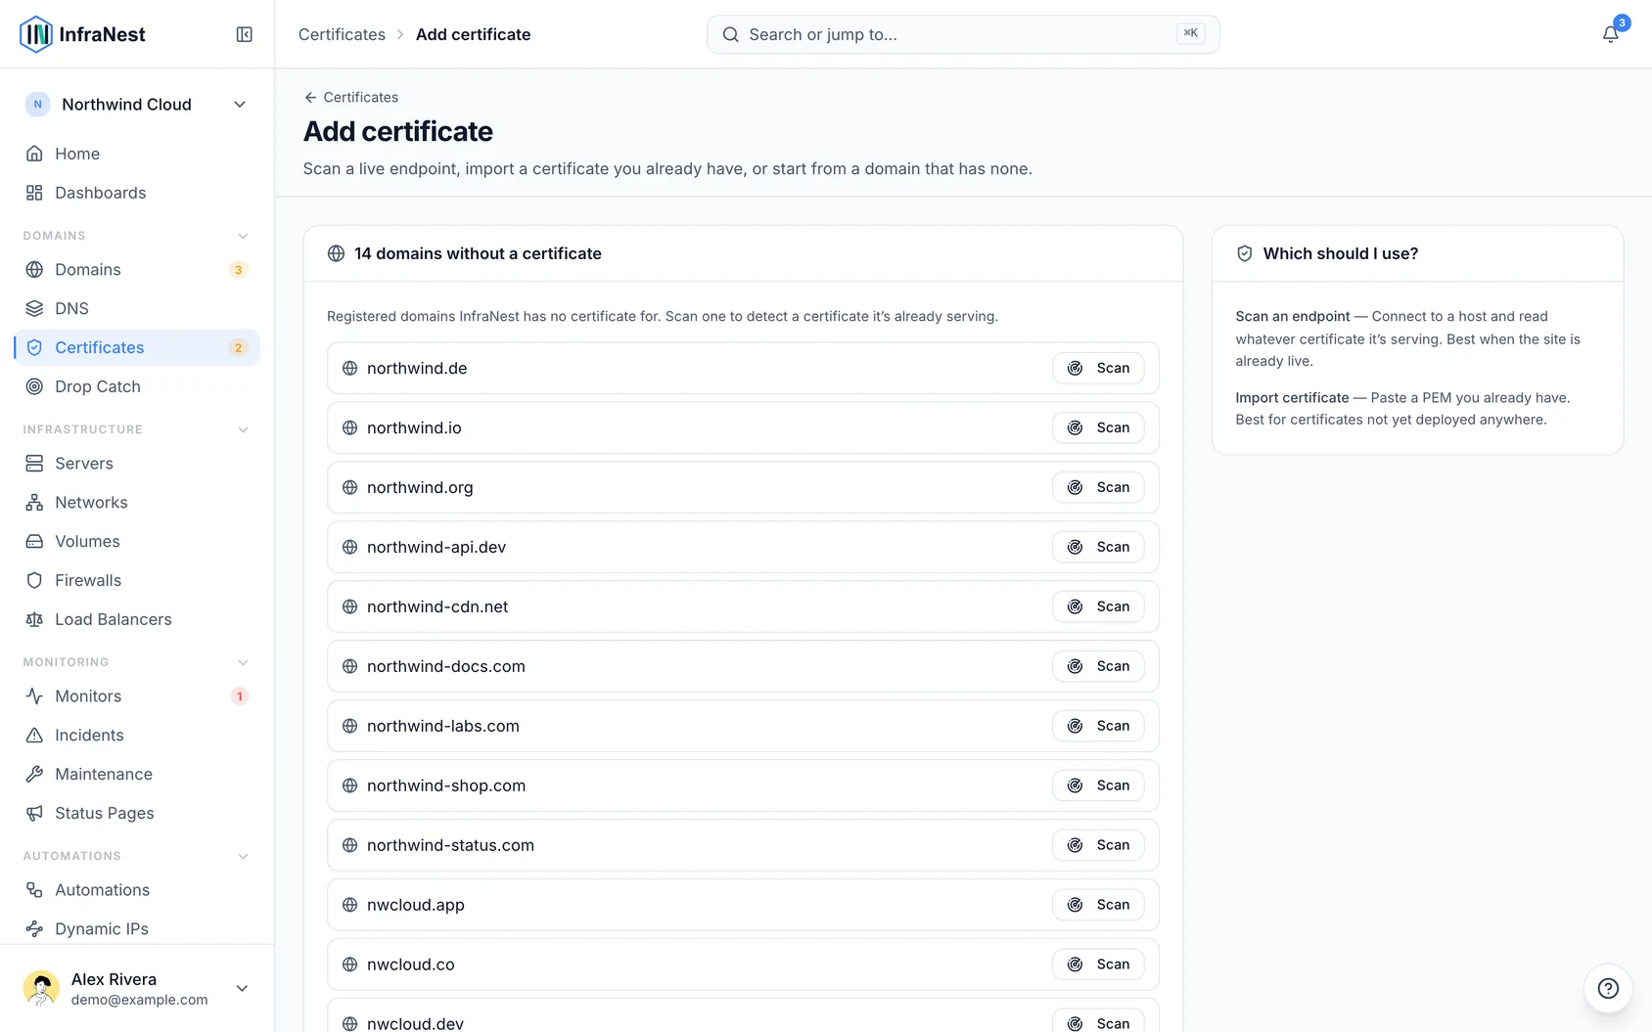This screenshot has width=1652, height=1032.
Task: Open Monitors in the sidebar
Action: coord(137,696)
